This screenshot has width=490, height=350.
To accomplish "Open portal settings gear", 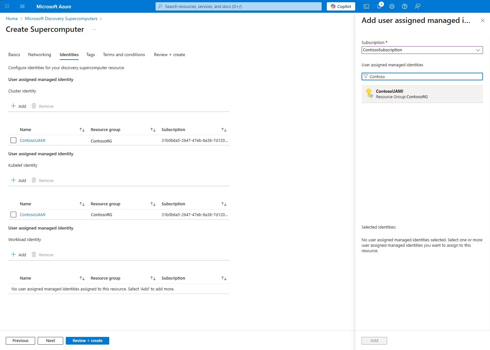I will [x=392, y=6].
